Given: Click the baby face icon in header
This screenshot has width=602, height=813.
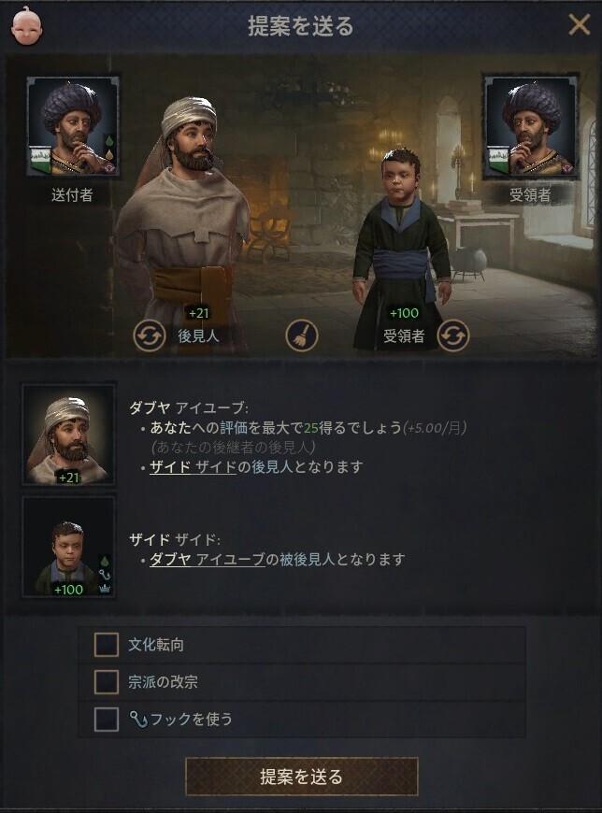Looking at the screenshot, I should (x=27, y=25).
